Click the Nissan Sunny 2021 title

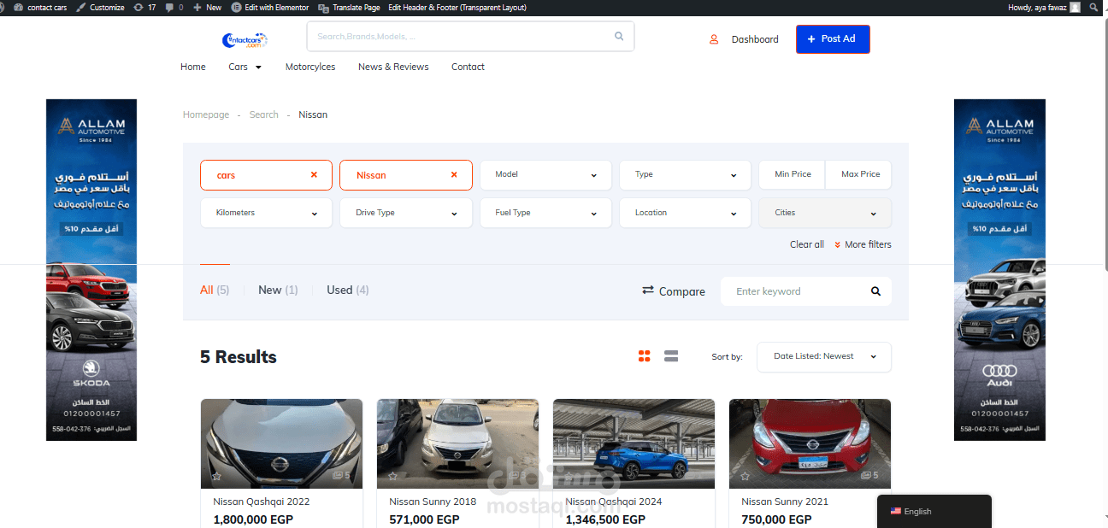click(x=785, y=502)
